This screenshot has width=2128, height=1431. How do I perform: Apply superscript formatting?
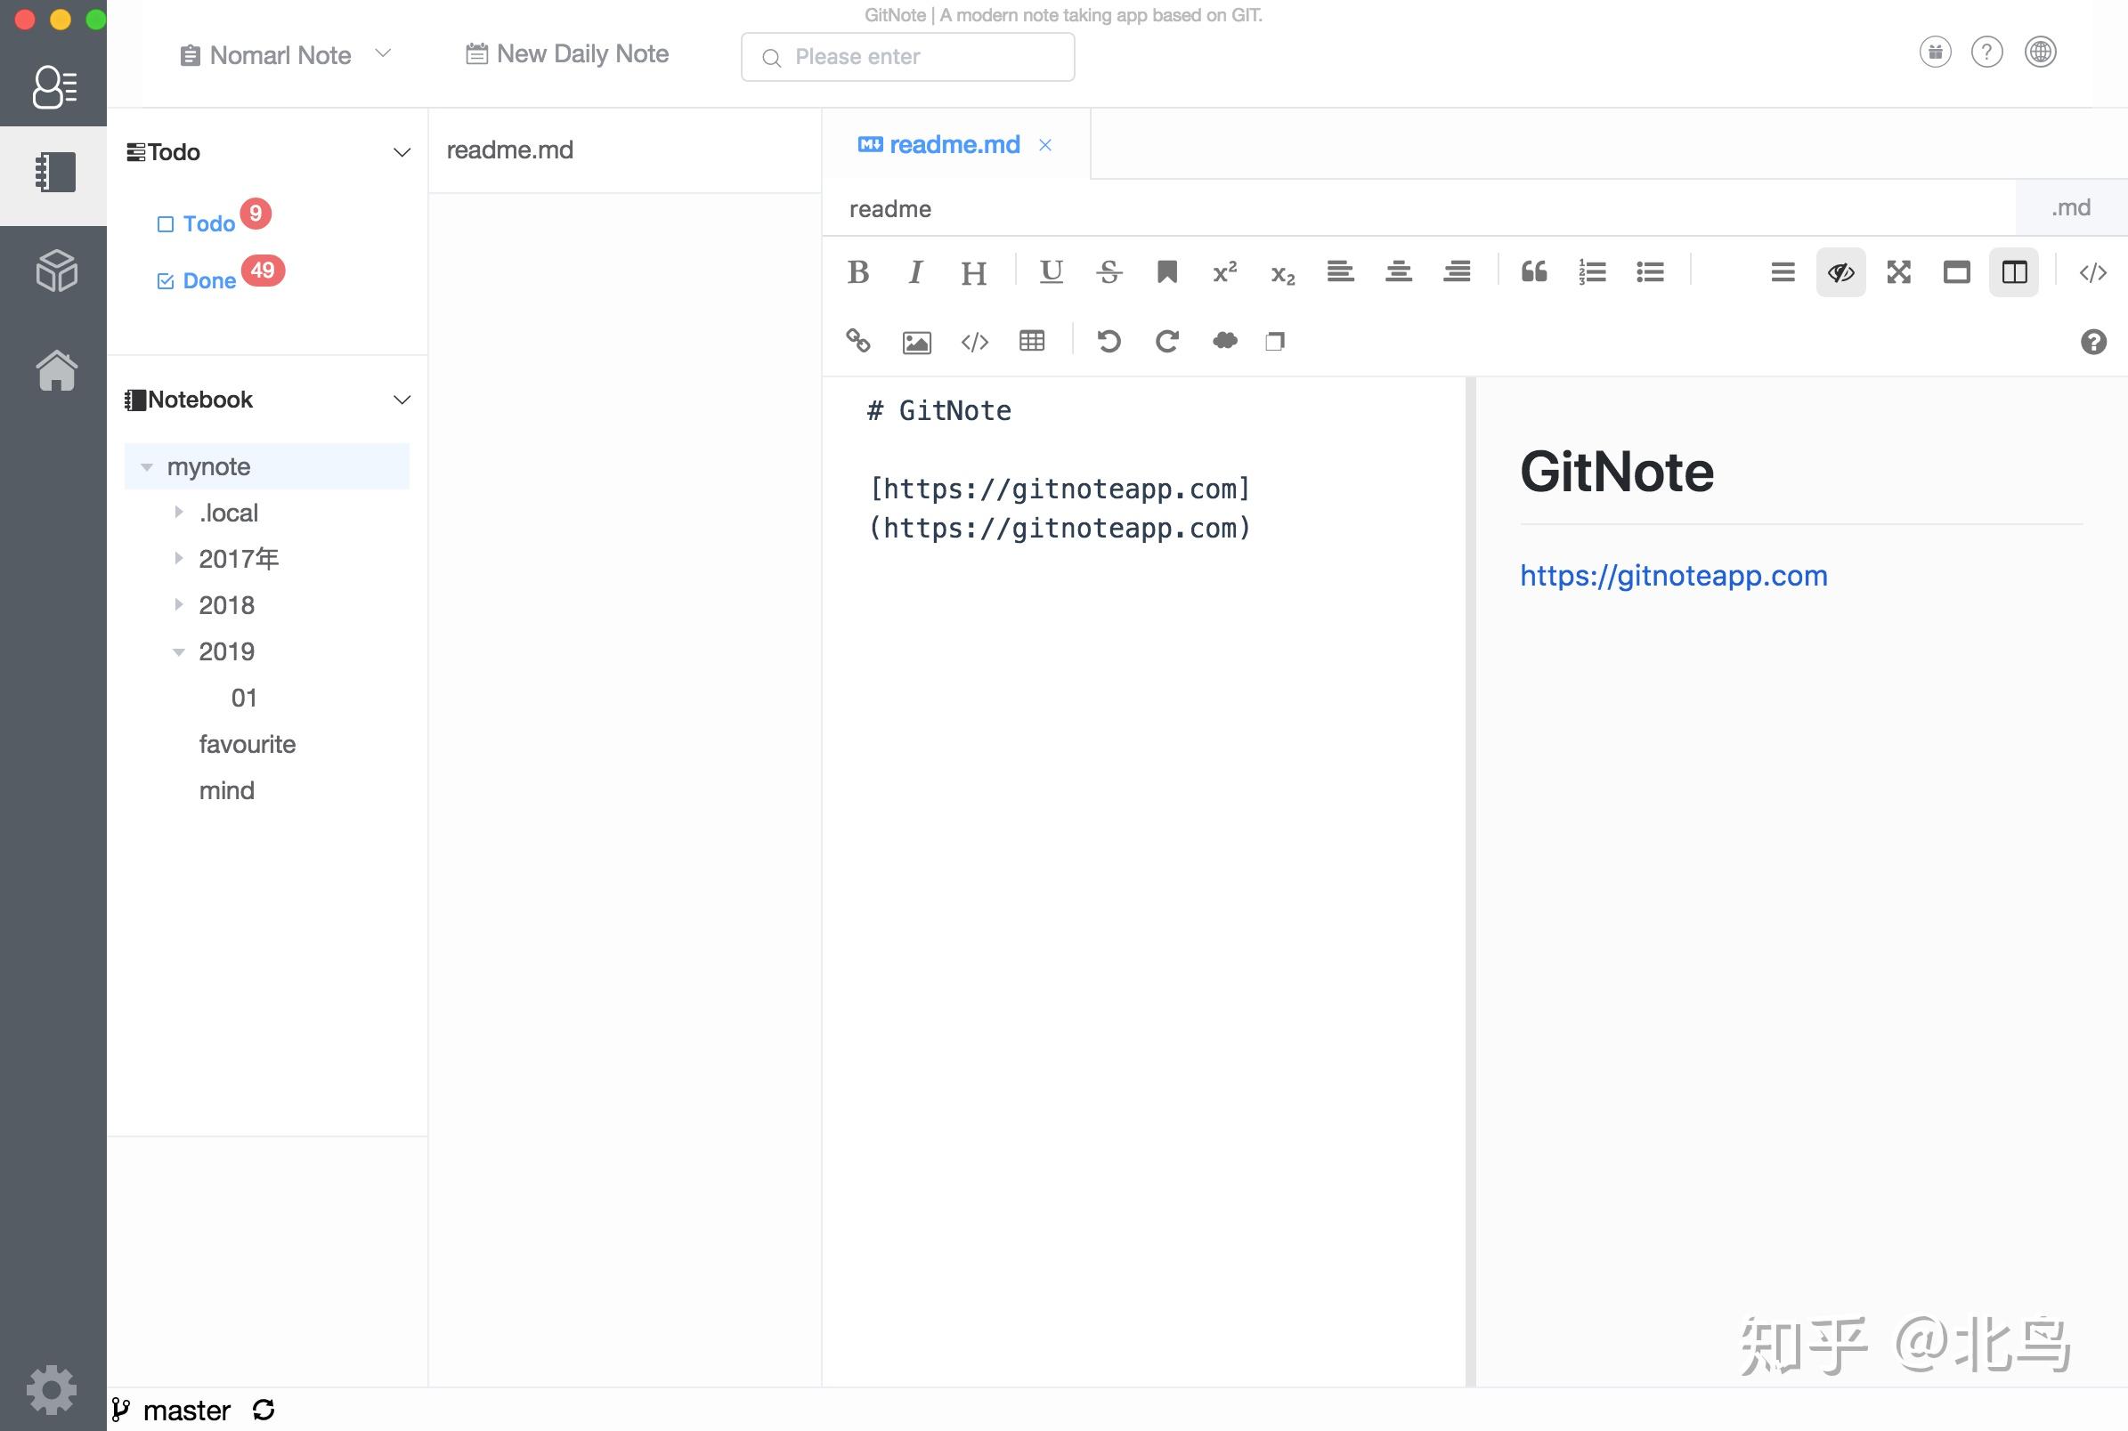point(1223,272)
